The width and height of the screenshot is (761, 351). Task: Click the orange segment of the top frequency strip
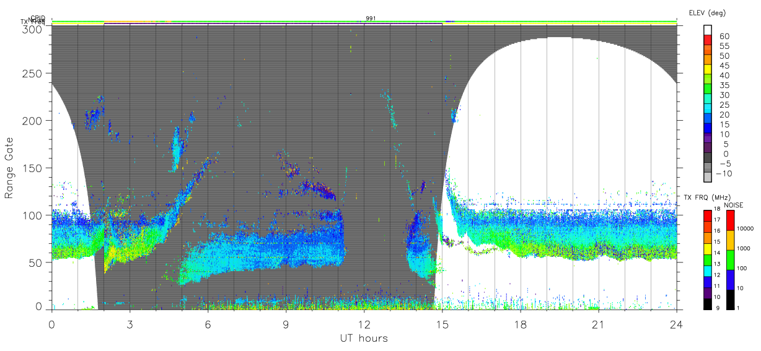tap(128, 22)
